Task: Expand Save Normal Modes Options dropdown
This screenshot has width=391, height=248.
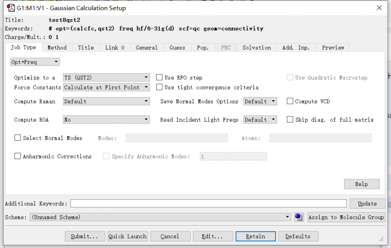Action: pos(260,101)
